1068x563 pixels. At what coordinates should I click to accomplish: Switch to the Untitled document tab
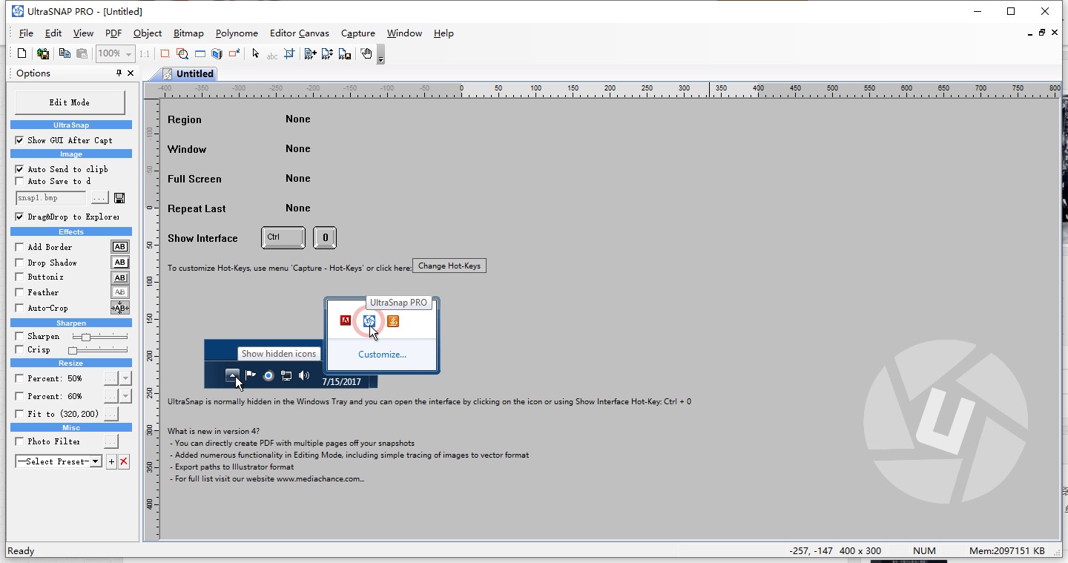[188, 73]
